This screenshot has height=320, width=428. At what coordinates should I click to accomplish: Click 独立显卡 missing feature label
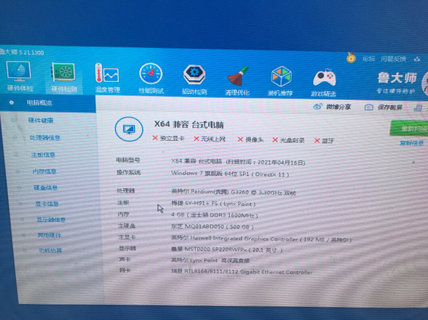click(x=172, y=138)
